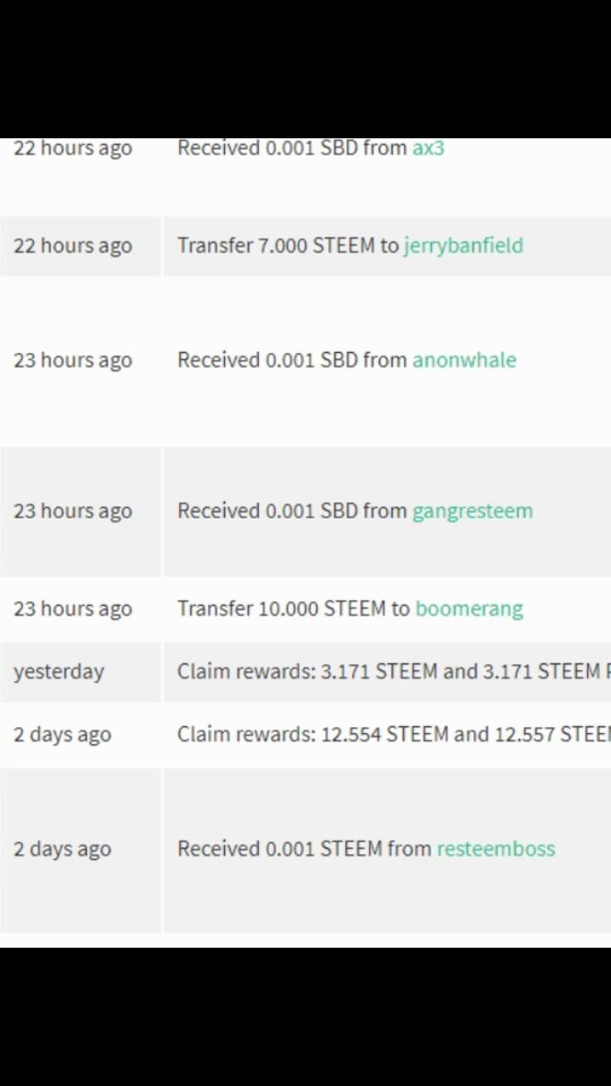Screen dimensions: 611x1086
Task: Open the ax3 account link
Action: (x=428, y=148)
